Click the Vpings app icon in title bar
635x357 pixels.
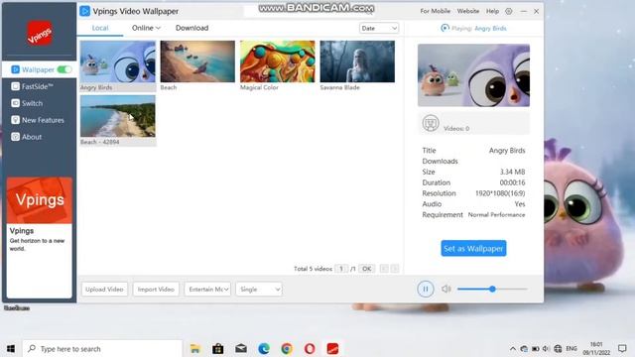84,11
